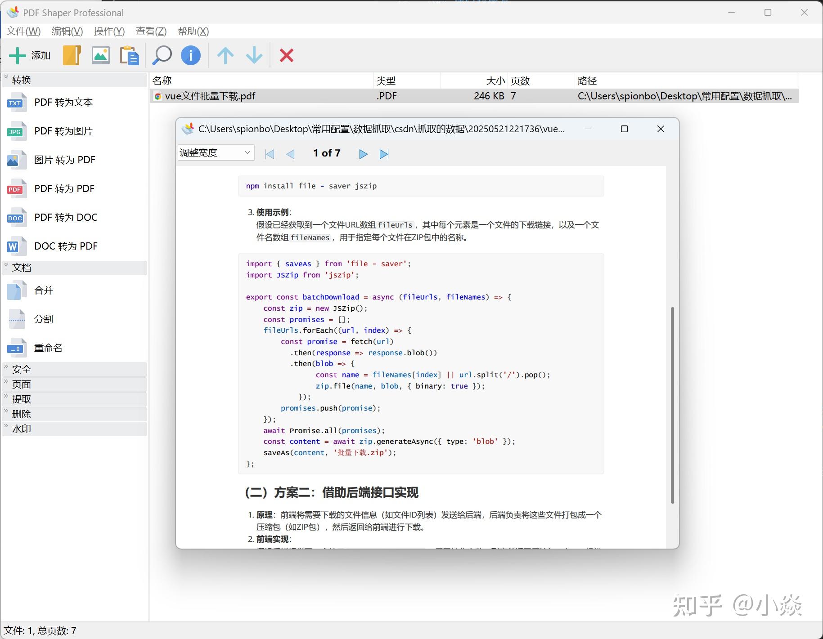Click the clipboard paste icon
This screenshot has width=823, height=639.
(130, 55)
